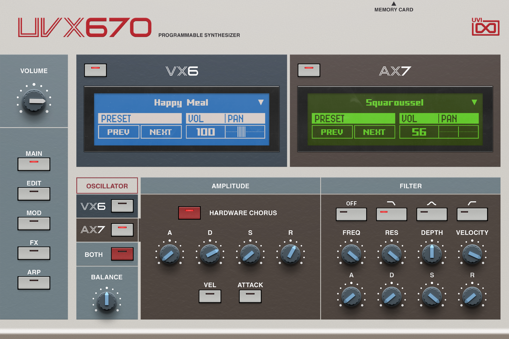Toggle VEL in the amplitude section
This screenshot has height=339, width=509.
(210, 296)
